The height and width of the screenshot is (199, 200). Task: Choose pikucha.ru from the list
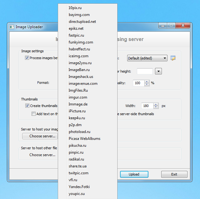coord(87,146)
